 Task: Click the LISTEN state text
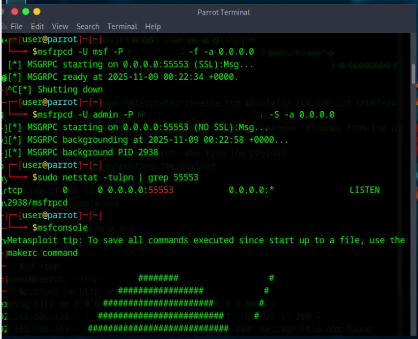[x=364, y=190]
